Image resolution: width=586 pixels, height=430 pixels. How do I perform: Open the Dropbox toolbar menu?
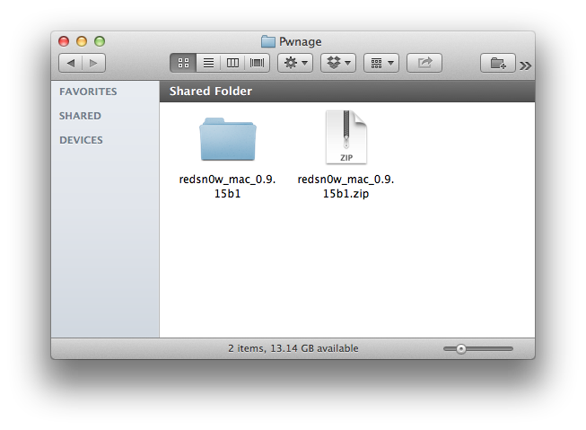(338, 63)
